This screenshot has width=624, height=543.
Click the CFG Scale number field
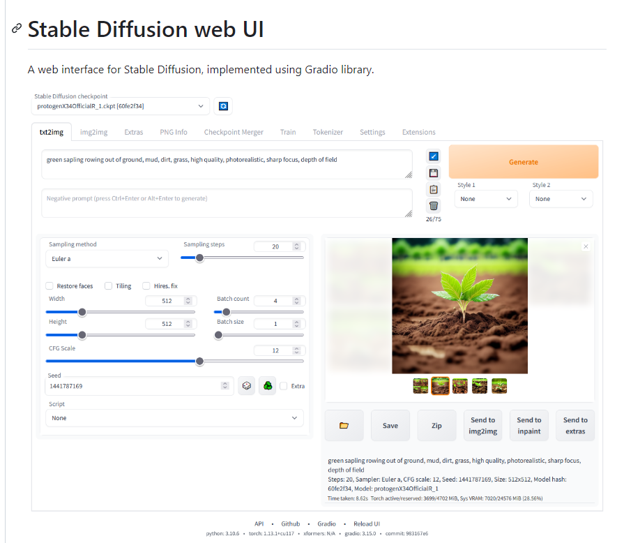coord(280,350)
